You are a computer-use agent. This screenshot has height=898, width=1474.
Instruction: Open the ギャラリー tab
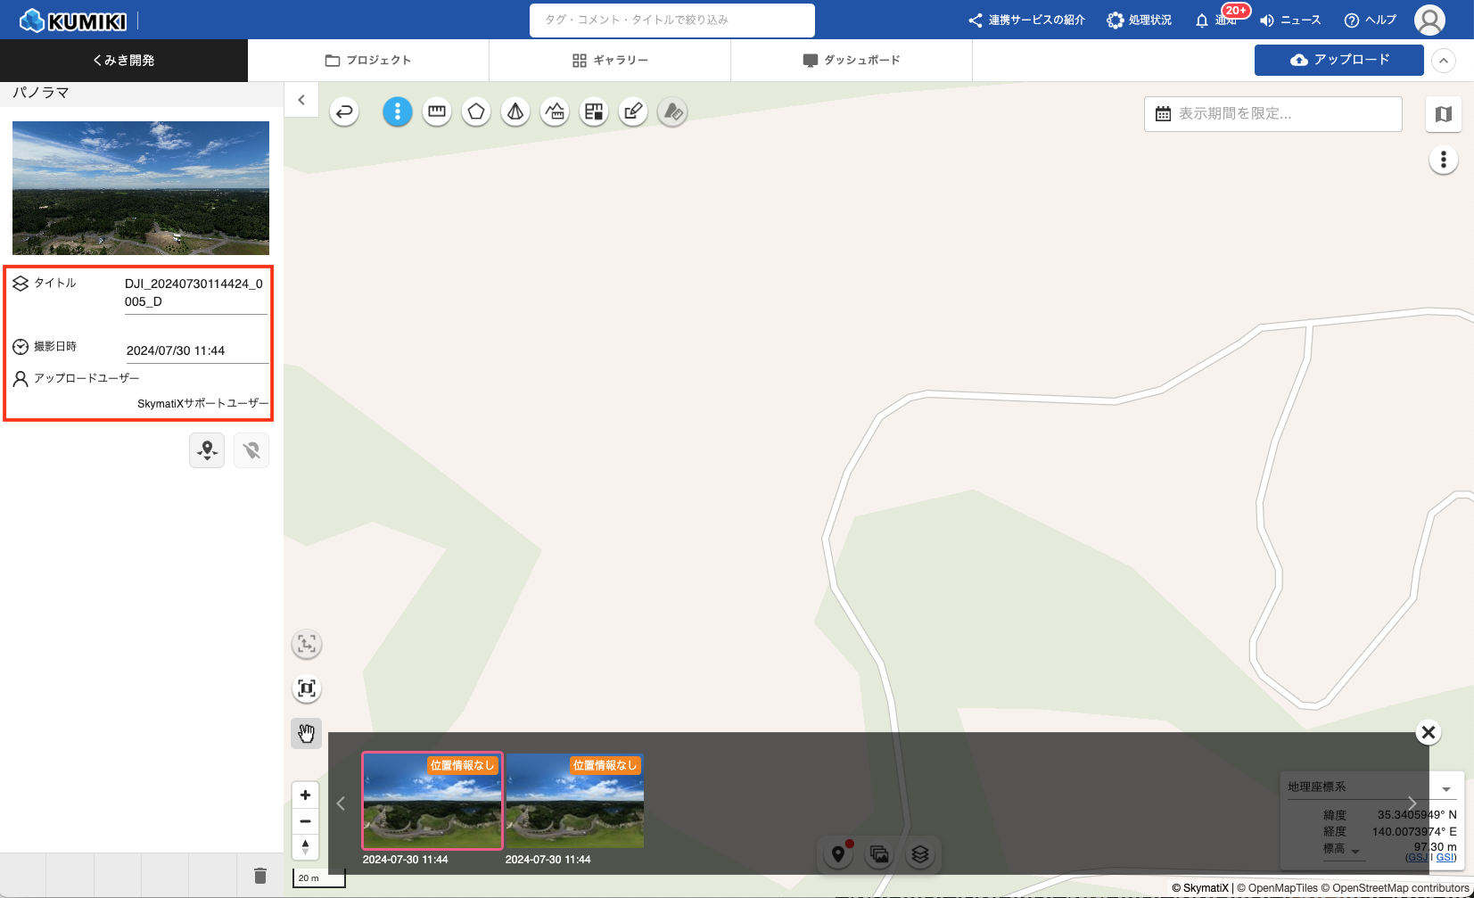pyautogui.click(x=610, y=61)
